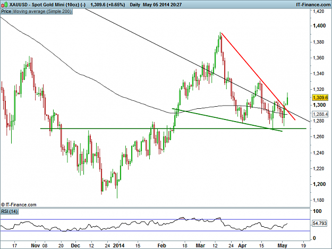
Task: Click the 1,309.6 (+0.65%) price readout
Action: pyautogui.click(x=107, y=4)
